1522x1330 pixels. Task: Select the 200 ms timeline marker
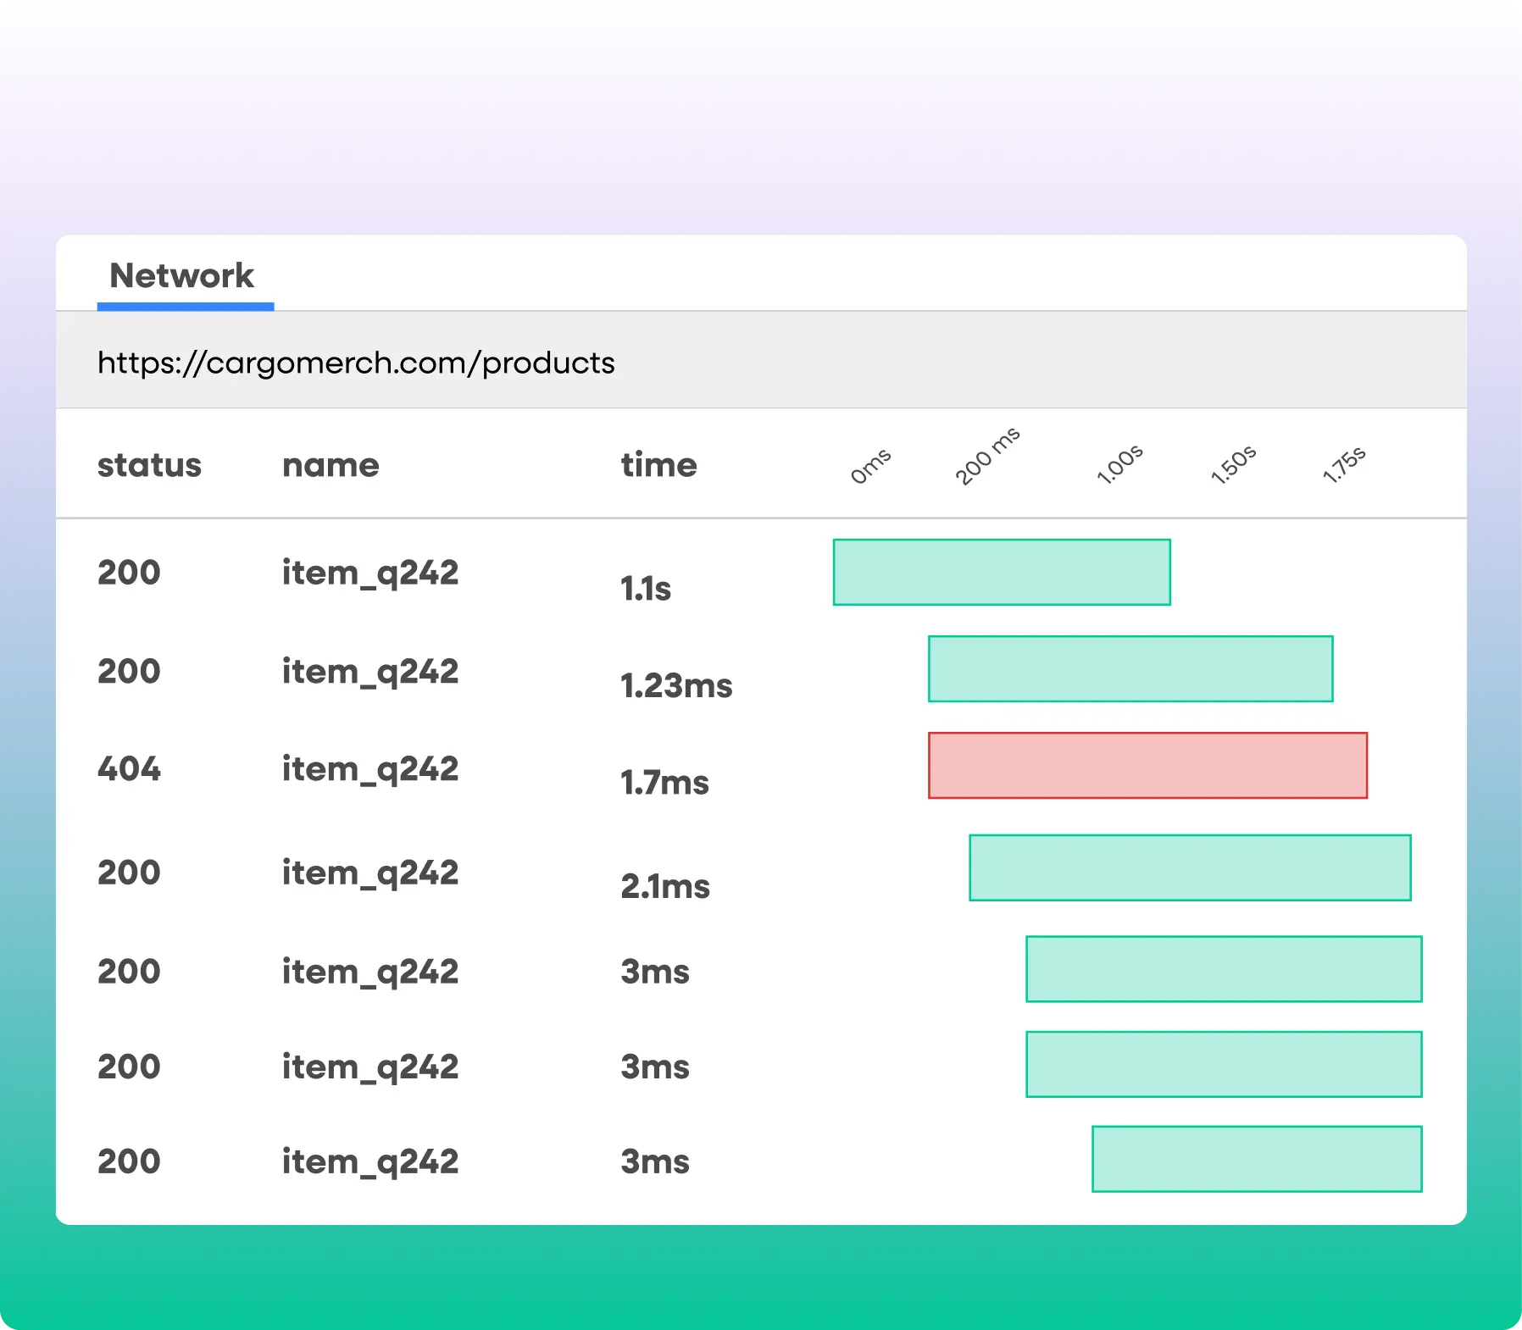987,457
